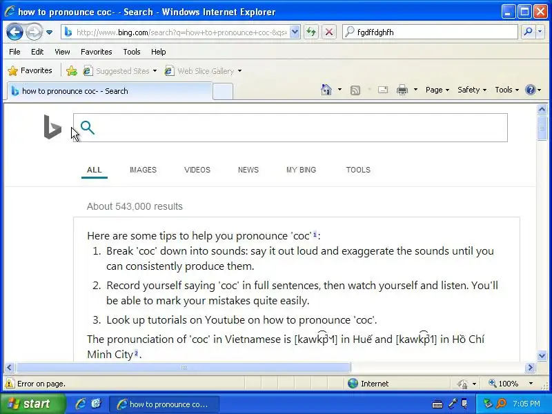
Task: Open Suggested Sites link
Action: click(x=119, y=71)
